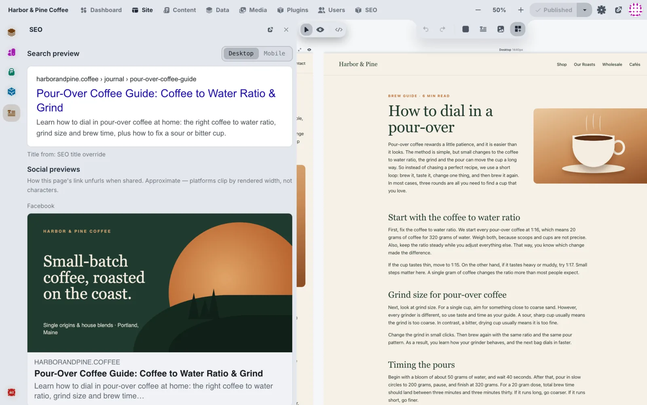The width and height of the screenshot is (647, 405).
Task: Click the search result title link
Action: click(156, 100)
